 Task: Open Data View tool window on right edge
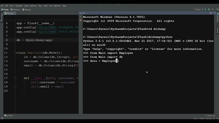(x=218, y=17)
